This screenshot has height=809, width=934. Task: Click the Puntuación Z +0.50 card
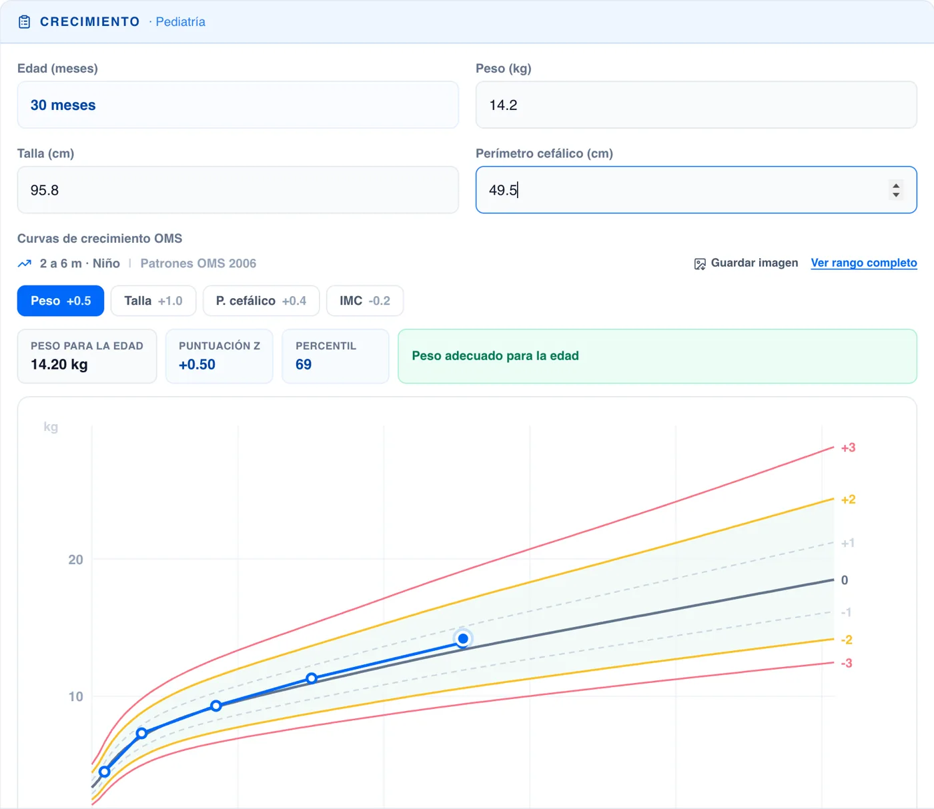219,356
